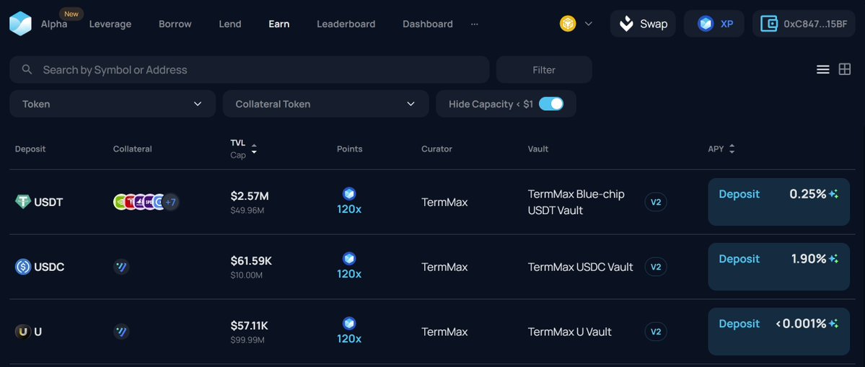Click the sparkle icon beside <0.001% APY

[x=833, y=324]
